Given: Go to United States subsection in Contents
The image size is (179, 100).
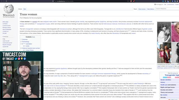Looking at the screenshot, I should (30, 50).
